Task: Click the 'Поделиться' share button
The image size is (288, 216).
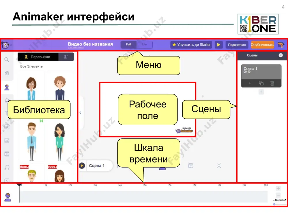Action: click(237, 45)
